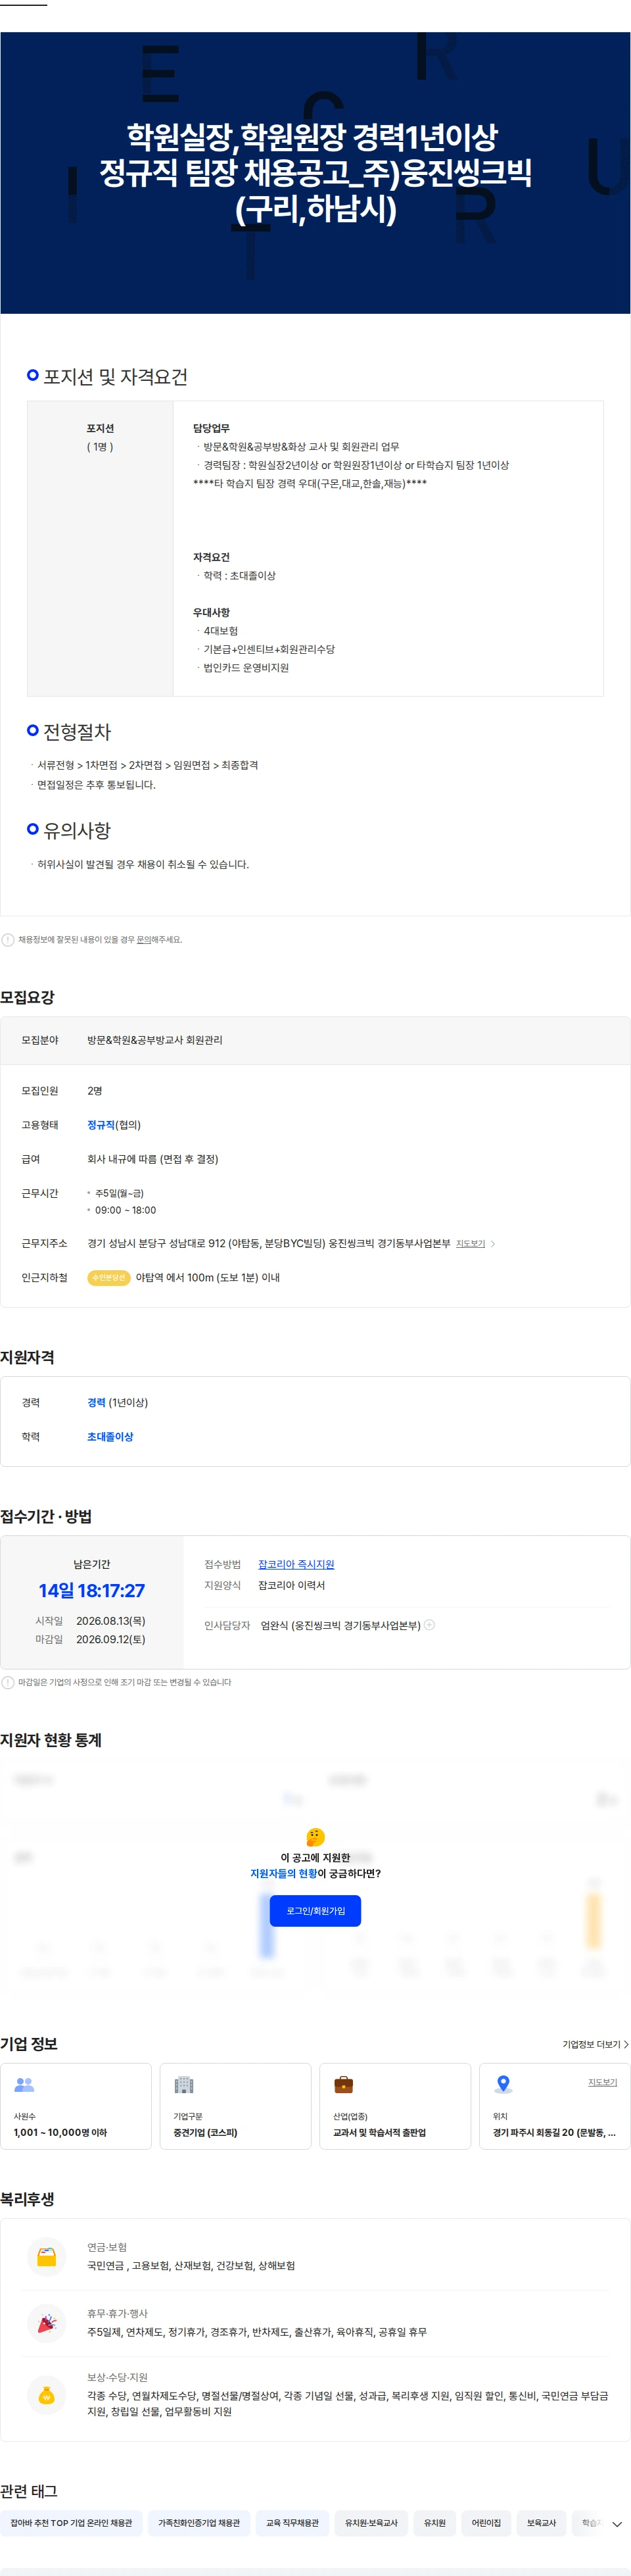Click the 서류전형 > 1차면접 process line
Screen dimensions: 631x2576
coord(148,766)
